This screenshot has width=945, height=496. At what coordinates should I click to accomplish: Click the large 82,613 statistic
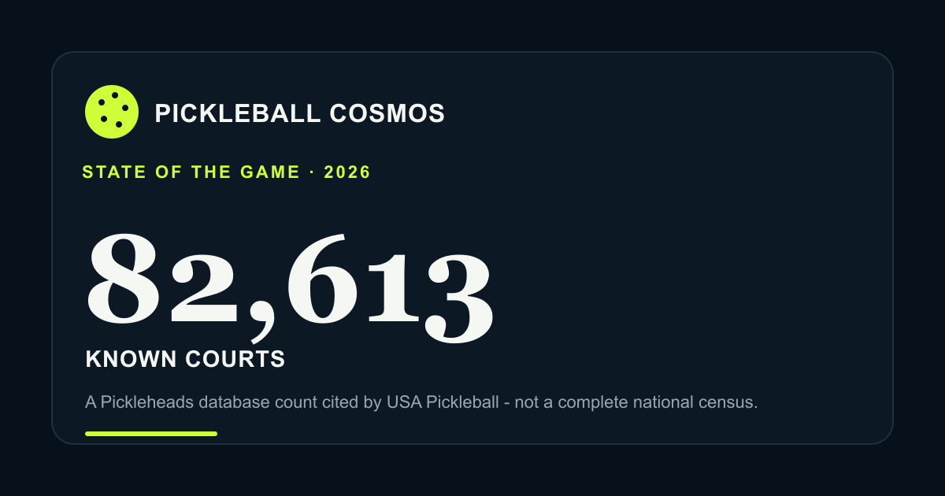click(x=291, y=283)
